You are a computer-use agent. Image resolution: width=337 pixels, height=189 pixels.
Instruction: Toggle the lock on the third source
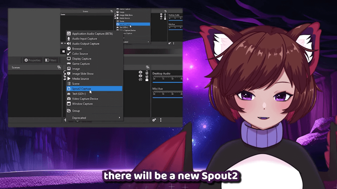pos(147,80)
